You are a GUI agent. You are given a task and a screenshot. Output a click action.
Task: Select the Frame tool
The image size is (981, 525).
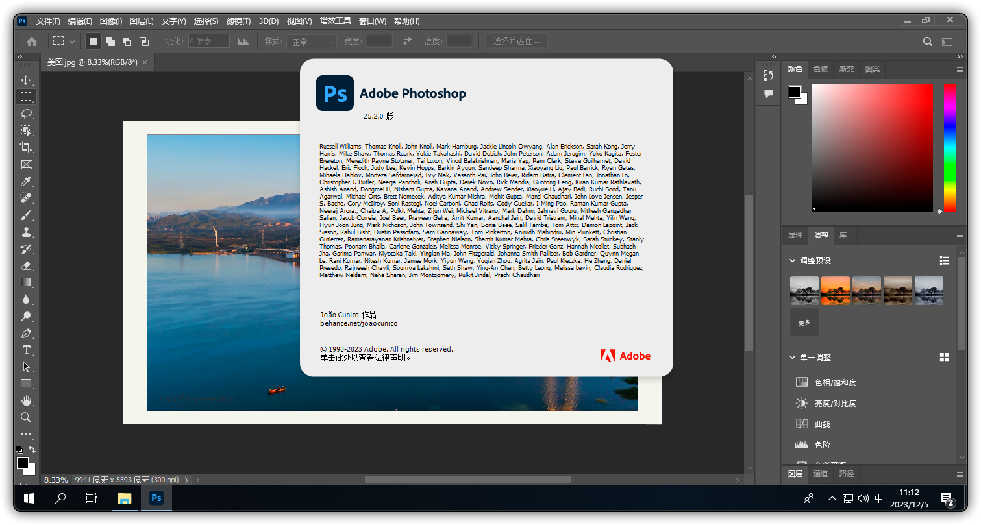tap(26, 164)
